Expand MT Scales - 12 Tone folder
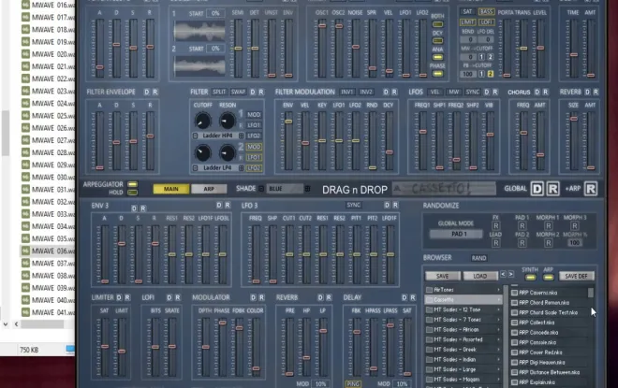 (x=463, y=309)
